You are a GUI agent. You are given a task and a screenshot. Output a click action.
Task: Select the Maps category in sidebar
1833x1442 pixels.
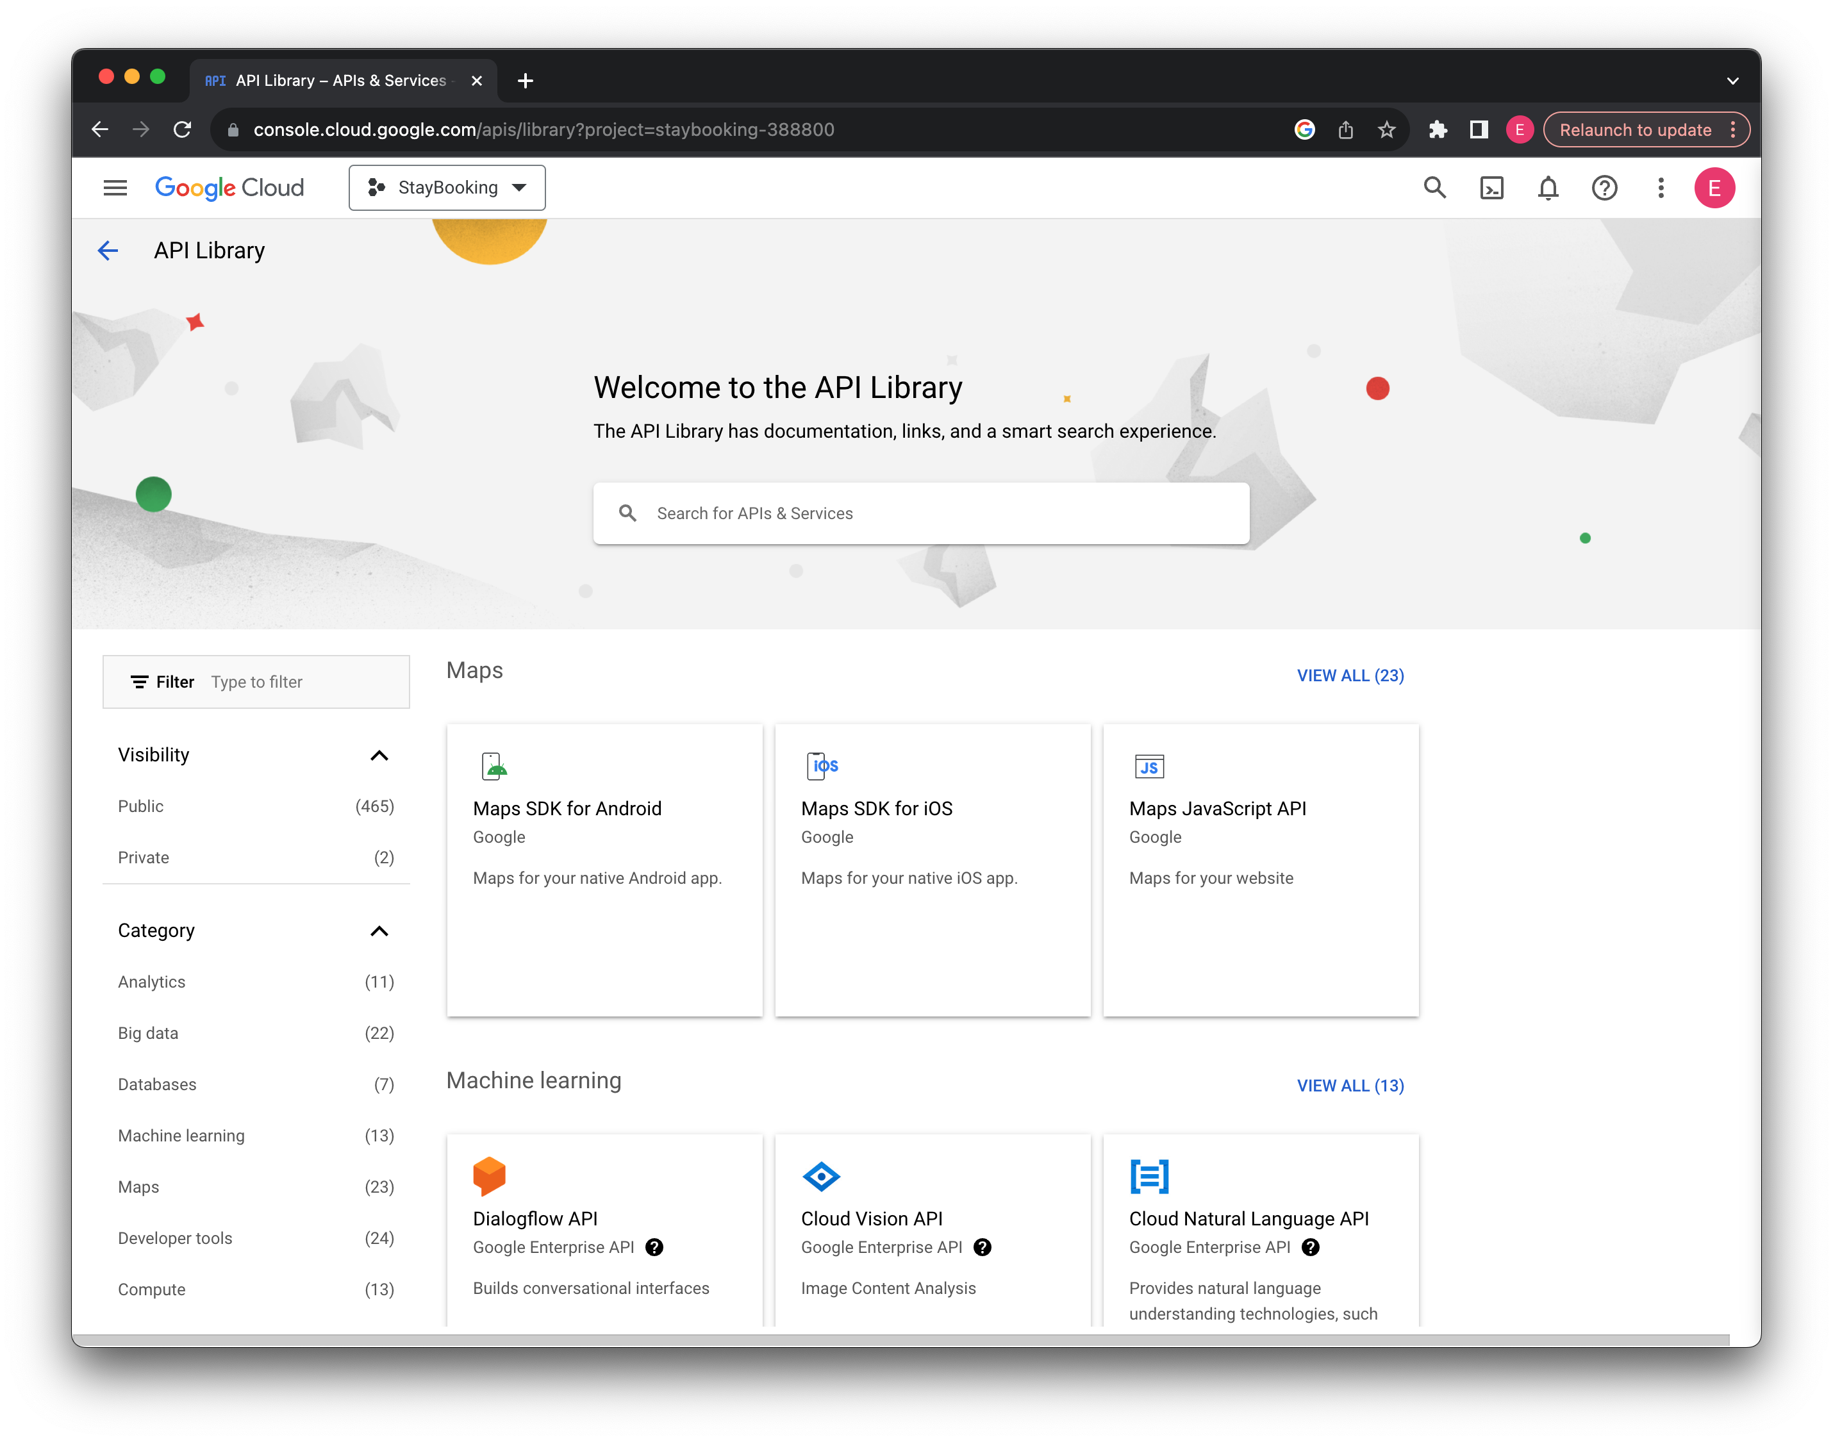(x=138, y=1186)
